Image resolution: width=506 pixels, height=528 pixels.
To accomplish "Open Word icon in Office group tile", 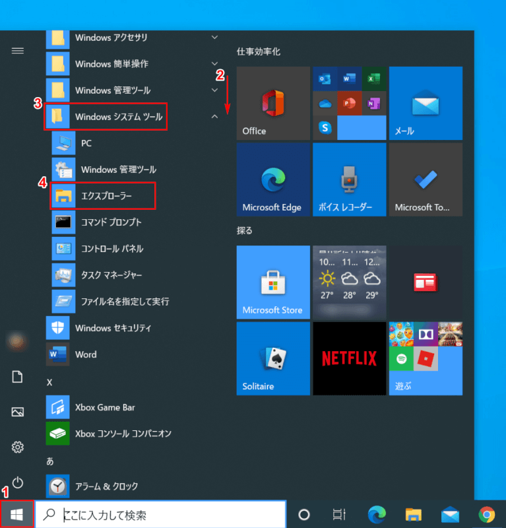I will [x=350, y=79].
